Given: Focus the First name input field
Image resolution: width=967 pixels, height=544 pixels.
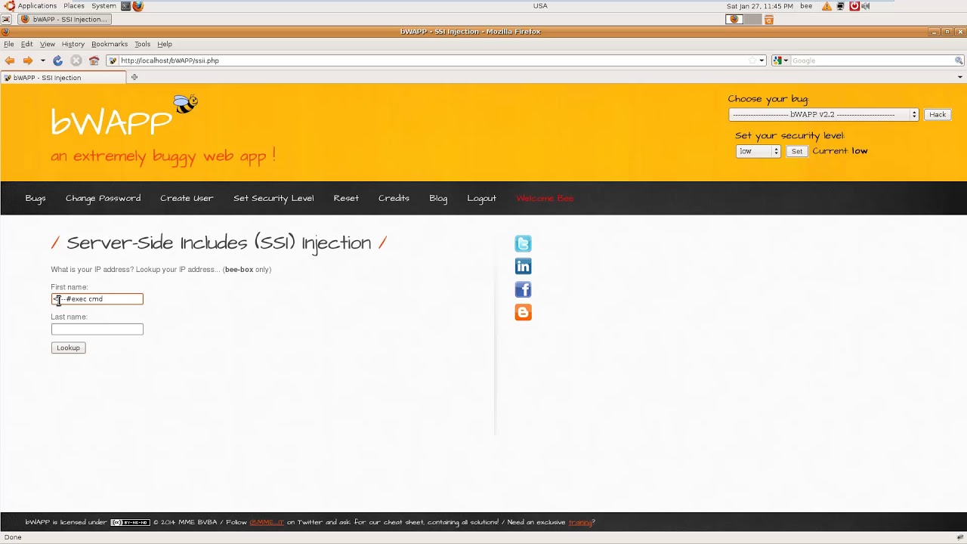Looking at the screenshot, I should (97, 299).
